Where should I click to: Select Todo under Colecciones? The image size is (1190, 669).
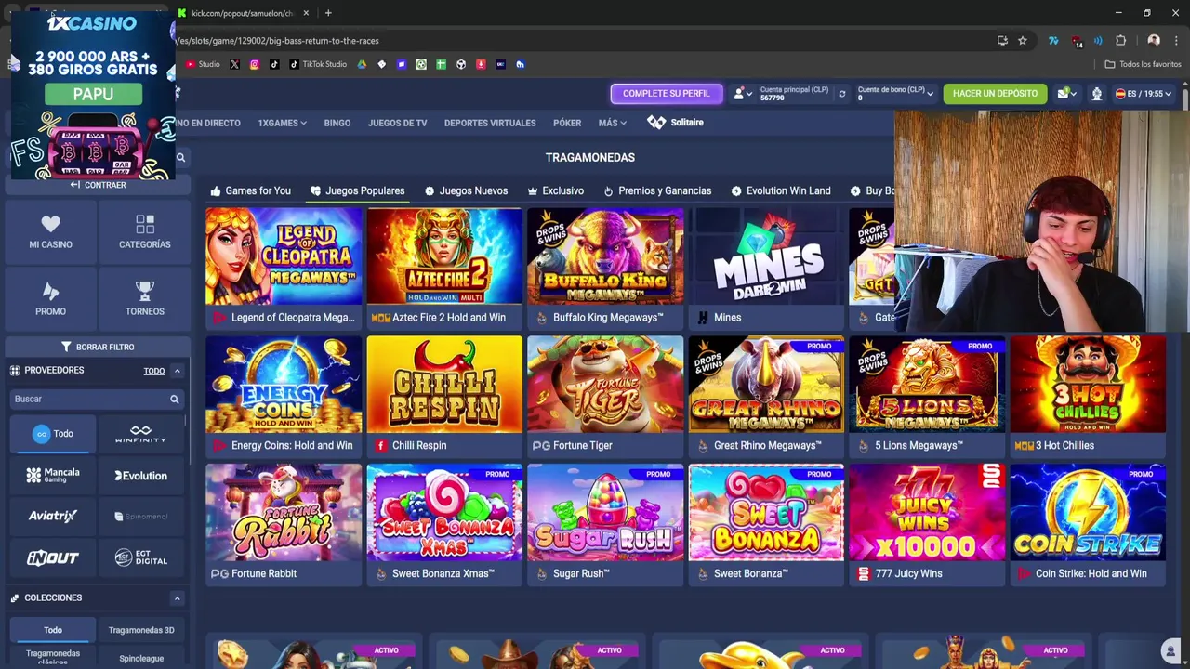52,630
